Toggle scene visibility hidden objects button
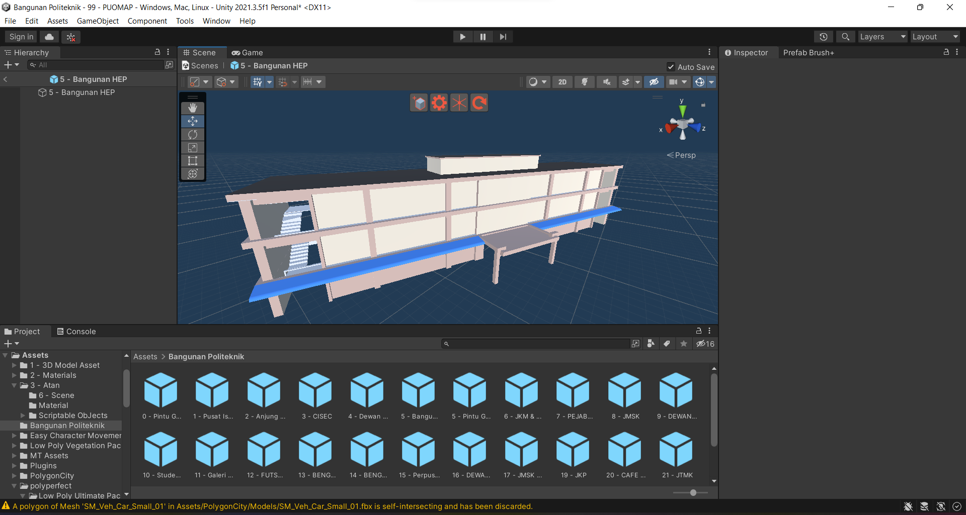This screenshot has width=966, height=515. (654, 82)
